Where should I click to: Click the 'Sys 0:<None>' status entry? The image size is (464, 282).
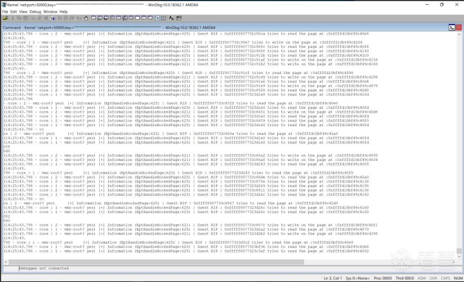point(358,278)
